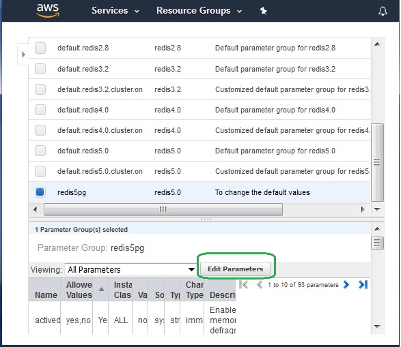Click the AWS logo home icon

48,11
